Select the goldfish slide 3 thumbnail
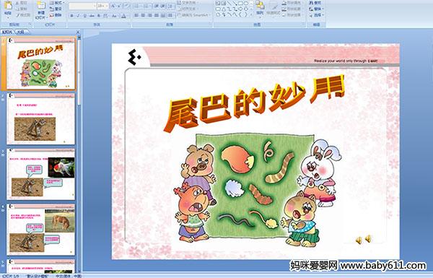This screenshot has width=433, height=278. (41, 174)
